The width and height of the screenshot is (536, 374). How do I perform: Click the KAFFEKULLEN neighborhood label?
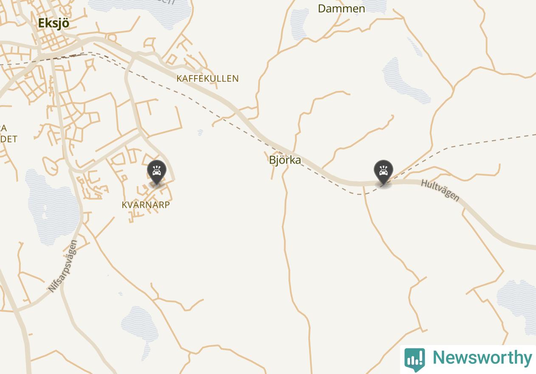(208, 78)
